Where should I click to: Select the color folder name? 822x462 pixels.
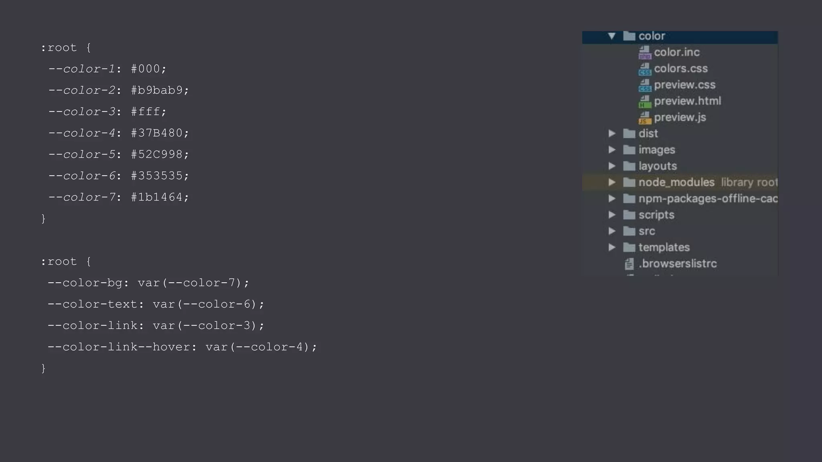[x=652, y=36]
